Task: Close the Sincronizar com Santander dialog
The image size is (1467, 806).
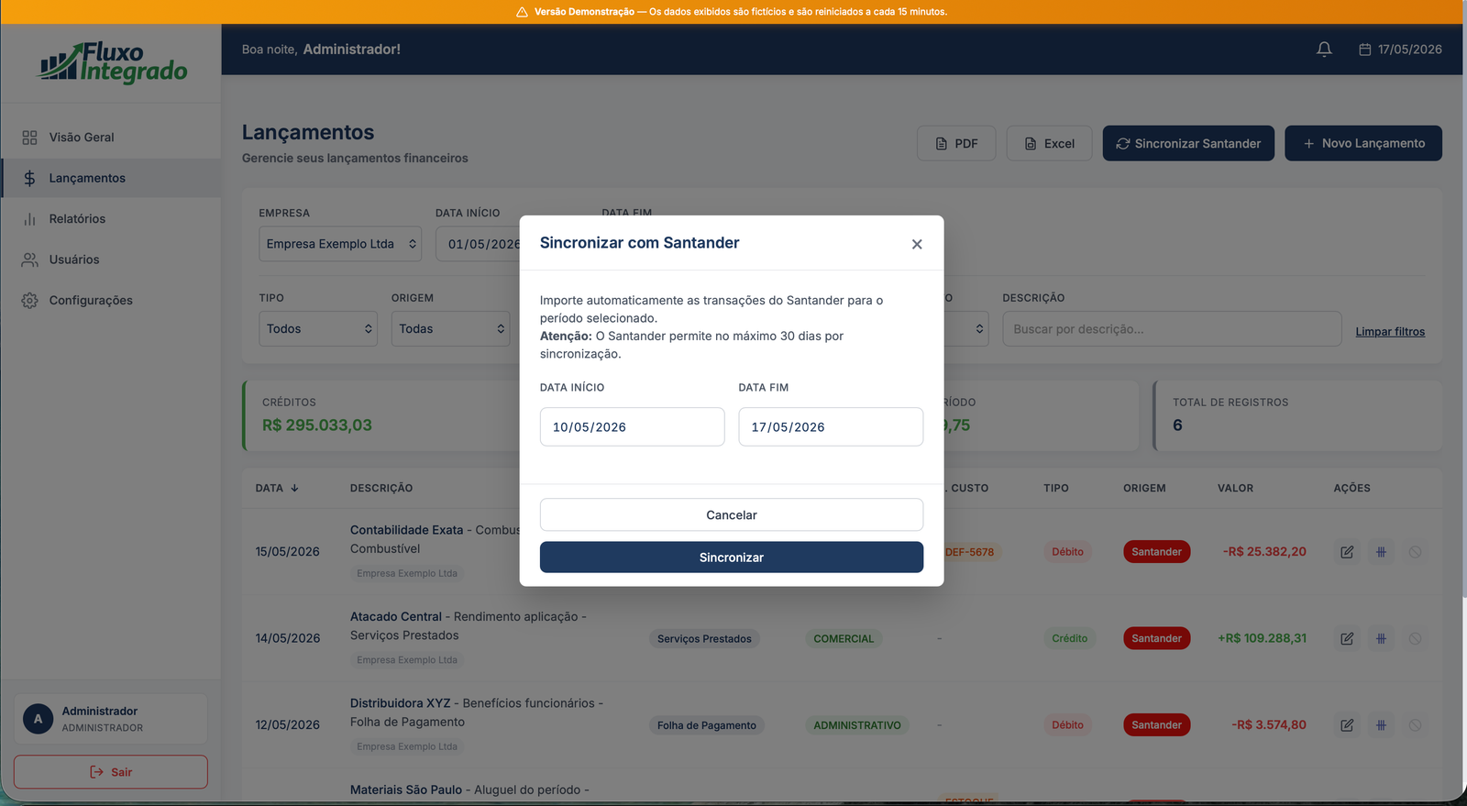Action: pos(917,244)
